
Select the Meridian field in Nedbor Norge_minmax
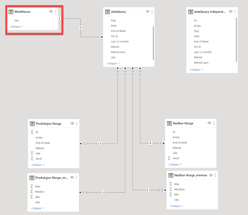click(x=180, y=189)
